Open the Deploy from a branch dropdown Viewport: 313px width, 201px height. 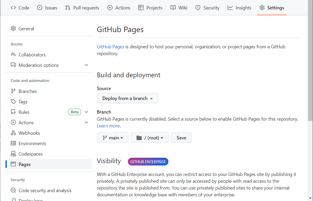click(128, 98)
